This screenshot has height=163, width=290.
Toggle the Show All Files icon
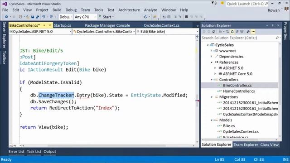coord(242,32)
